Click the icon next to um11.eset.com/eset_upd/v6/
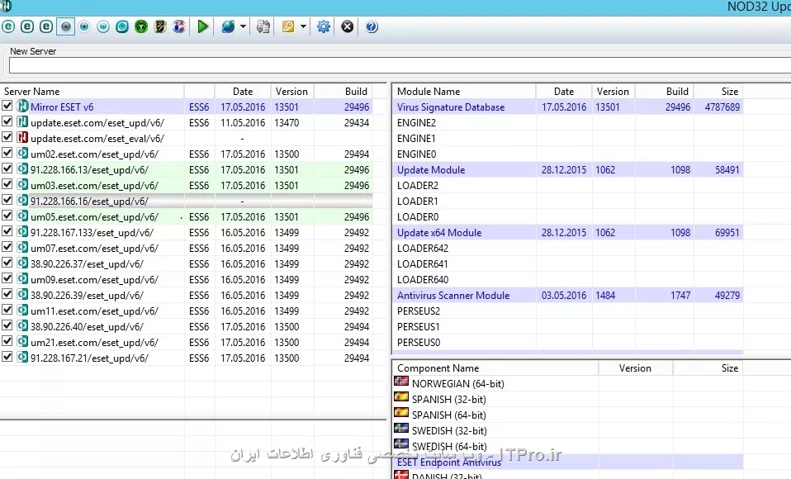 (x=22, y=311)
